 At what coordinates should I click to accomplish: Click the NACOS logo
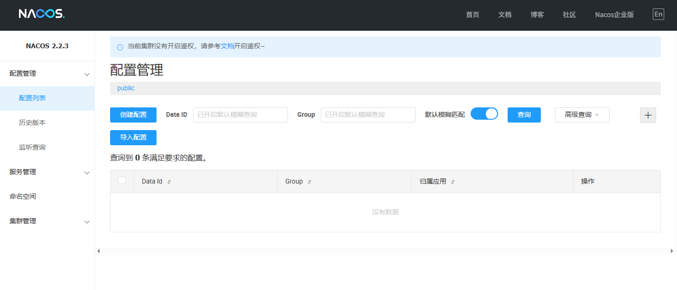point(42,14)
